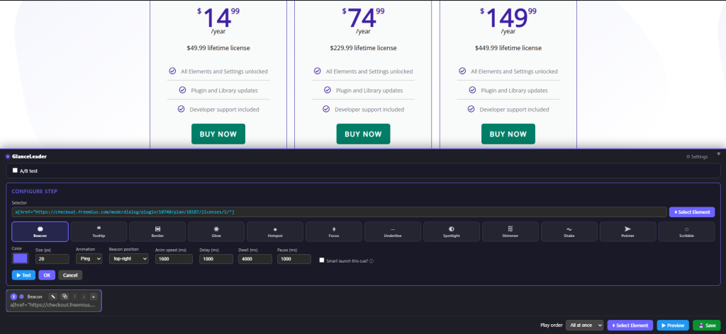Click the Size (px) field
The image size is (726, 334).
pos(52,259)
